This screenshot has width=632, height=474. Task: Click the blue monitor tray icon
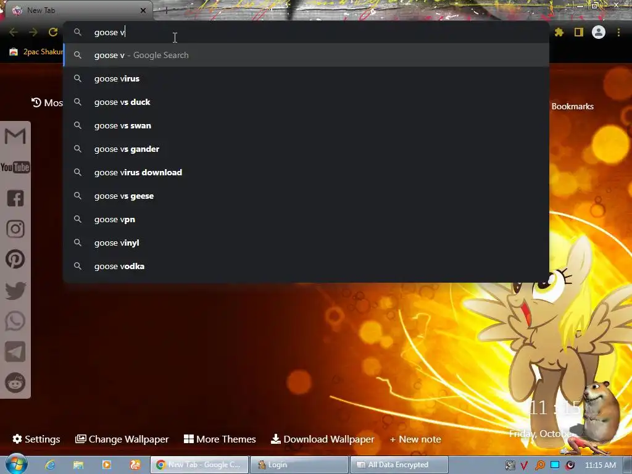point(555,465)
